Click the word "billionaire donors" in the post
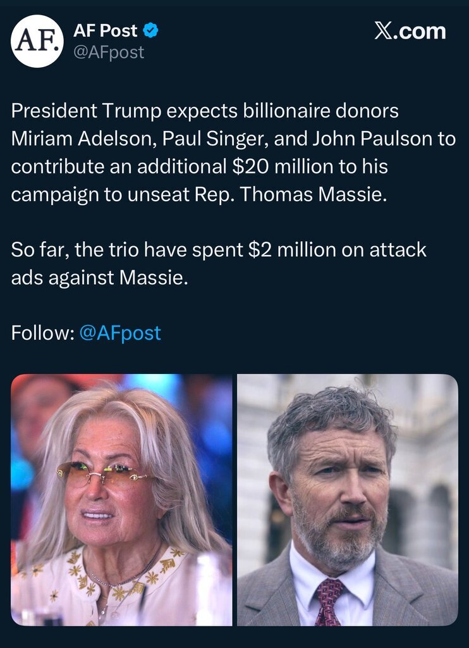 (321, 111)
